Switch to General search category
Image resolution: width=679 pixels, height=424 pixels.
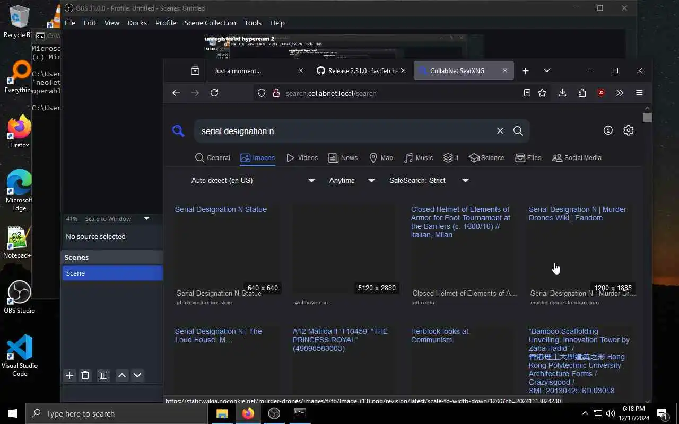(212, 157)
